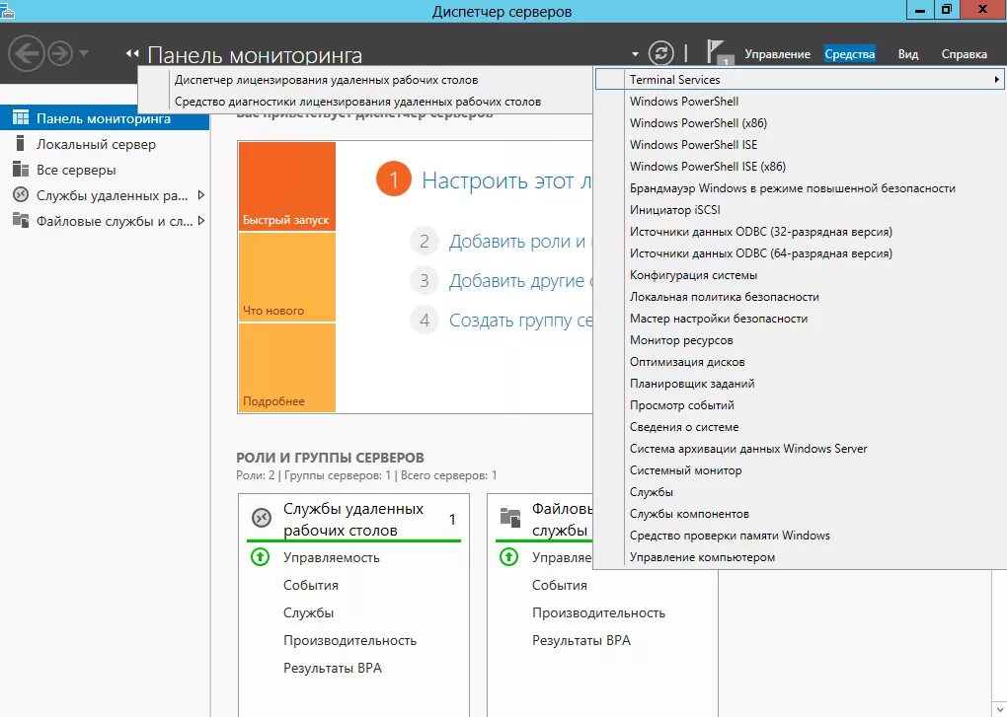Image resolution: width=1007 pixels, height=717 pixels.
Task: Click the Добавить роли и link
Action: (519, 242)
